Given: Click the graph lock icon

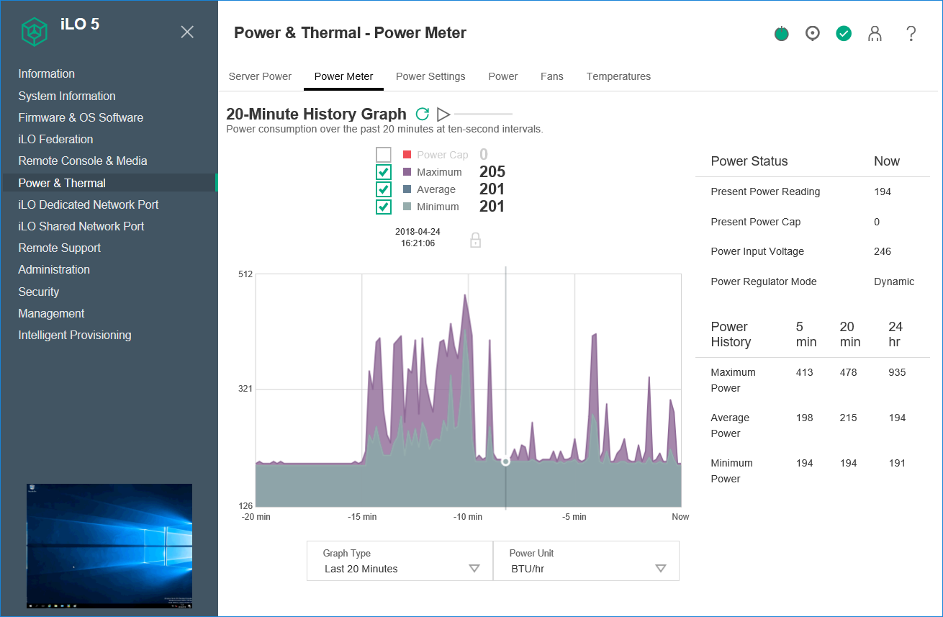Looking at the screenshot, I should click(475, 240).
